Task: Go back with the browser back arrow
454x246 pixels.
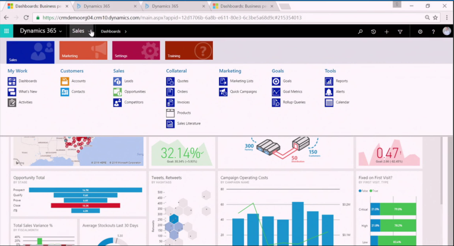Action: click(x=6, y=18)
